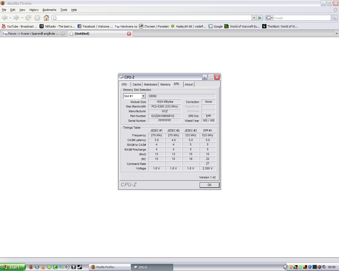Click the 2.300 V voltage cell
Viewport: 339px width, 271px height.
(208, 168)
